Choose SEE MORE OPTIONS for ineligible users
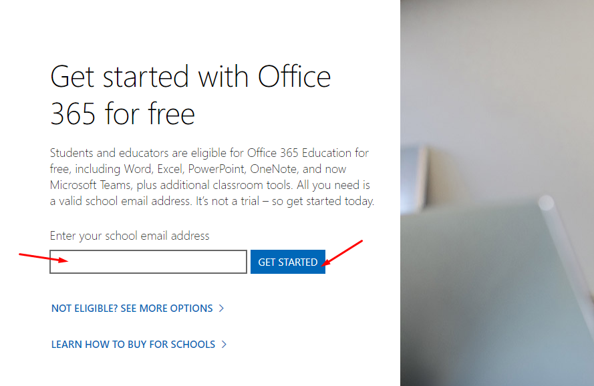This screenshot has width=594, height=386. [x=132, y=309]
